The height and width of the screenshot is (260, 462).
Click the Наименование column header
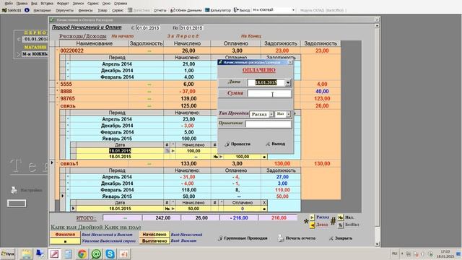pyautogui.click(x=95, y=43)
